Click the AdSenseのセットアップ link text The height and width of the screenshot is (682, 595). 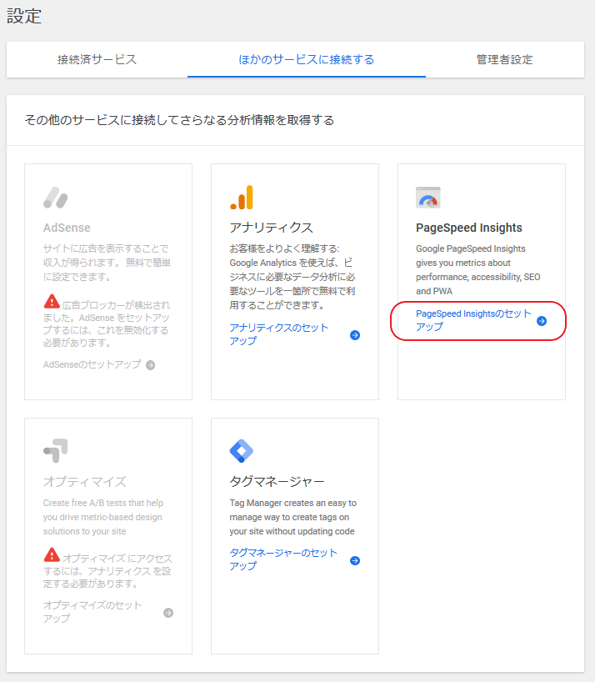click(x=92, y=364)
